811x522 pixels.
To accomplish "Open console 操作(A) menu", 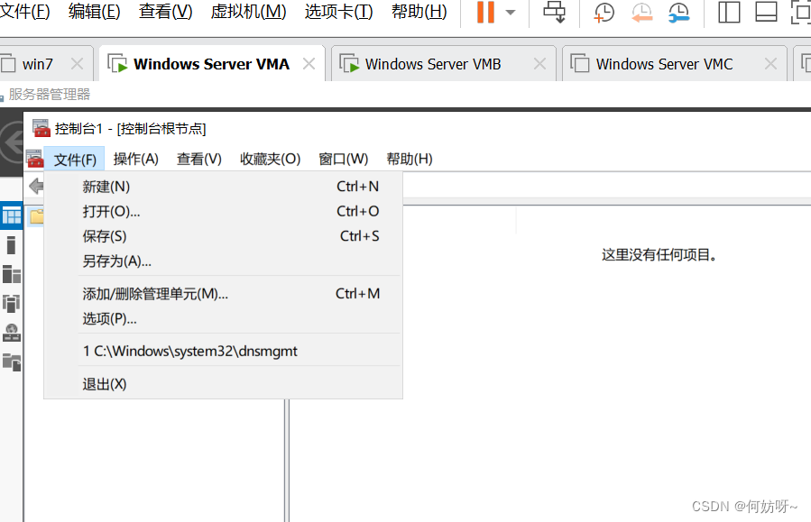I will pos(136,160).
